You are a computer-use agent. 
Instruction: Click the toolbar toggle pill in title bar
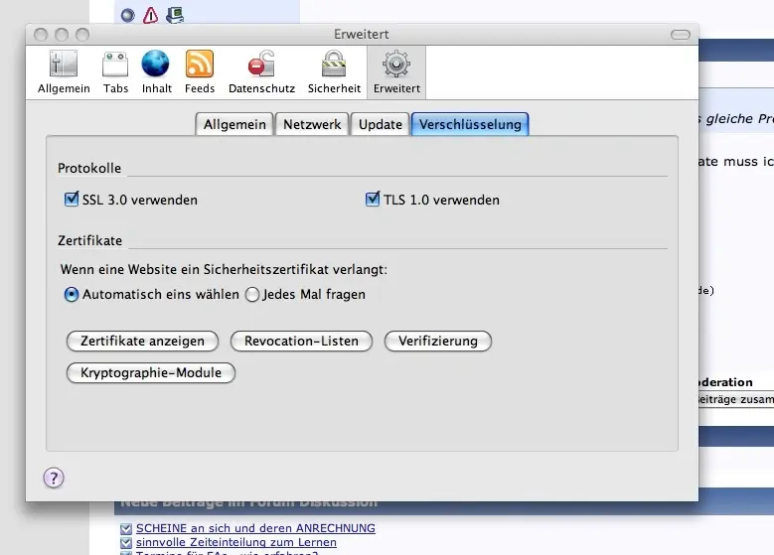681,35
